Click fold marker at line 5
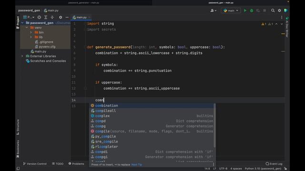305x171 pixels. click(85, 47)
